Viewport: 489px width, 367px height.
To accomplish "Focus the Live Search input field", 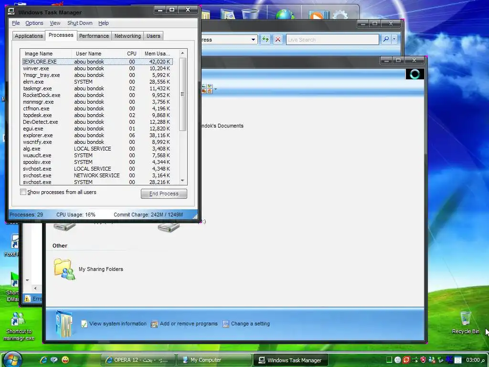I will click(332, 40).
